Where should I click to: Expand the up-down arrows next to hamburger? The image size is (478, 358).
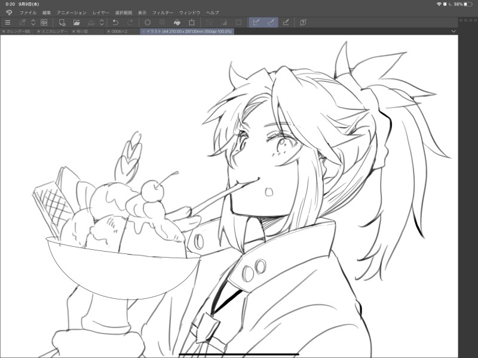click(33, 22)
